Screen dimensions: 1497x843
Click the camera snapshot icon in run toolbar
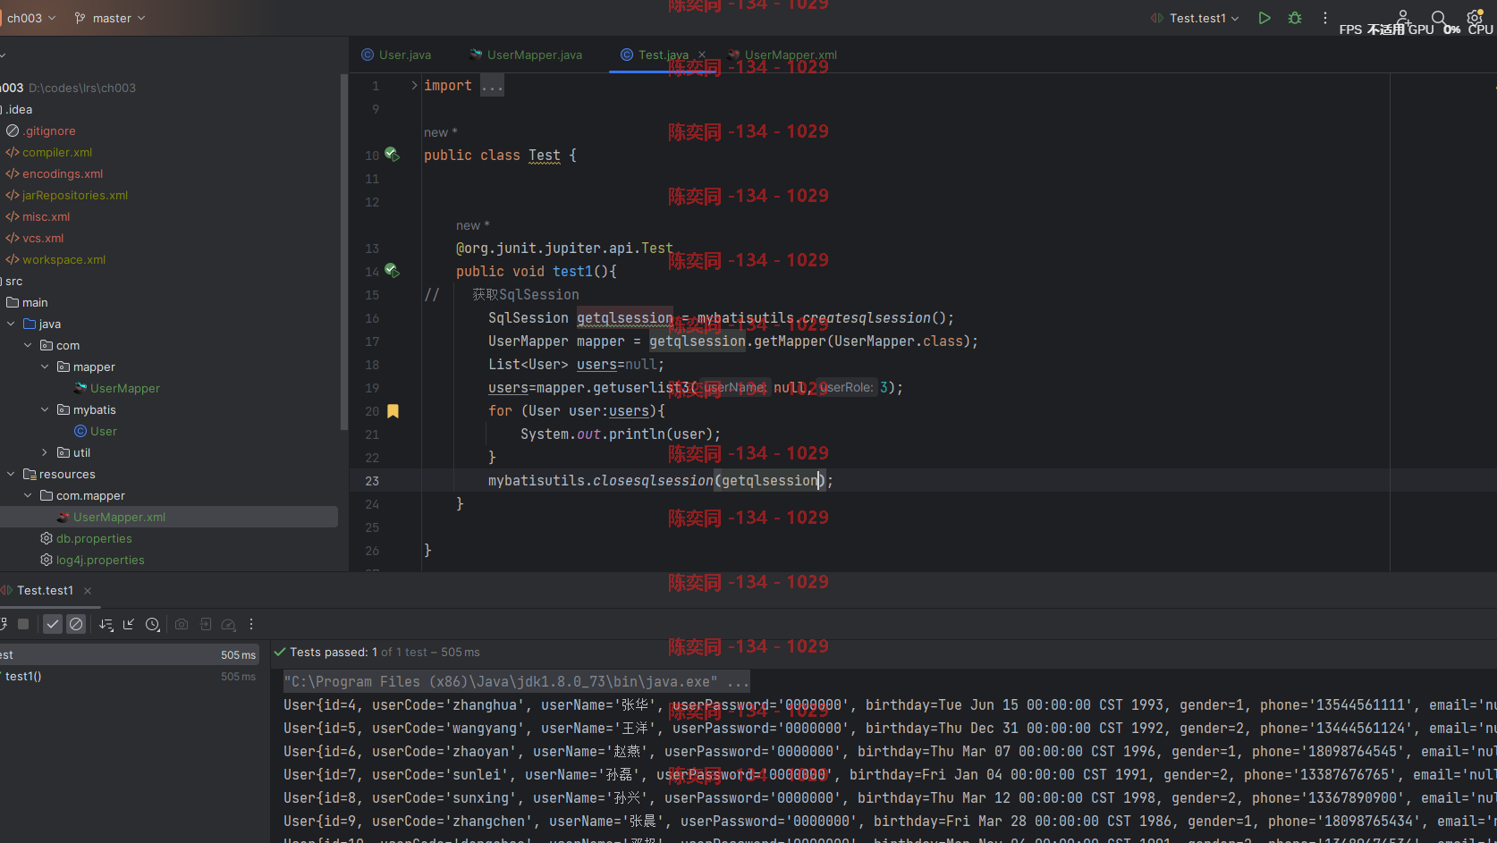[x=182, y=624]
